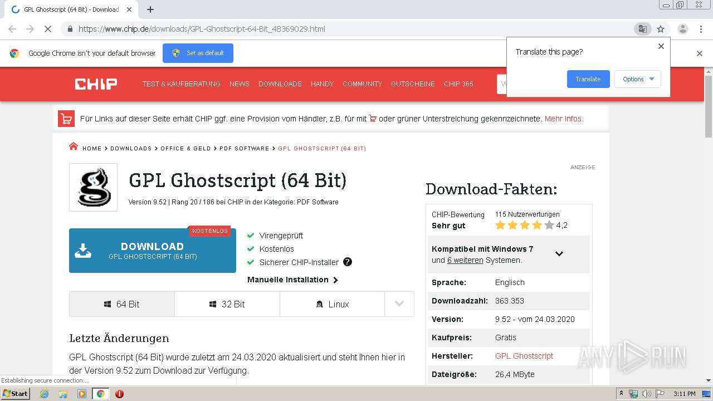Click the Chrome taskbar icon
The height and width of the screenshot is (401, 713).
point(101,394)
